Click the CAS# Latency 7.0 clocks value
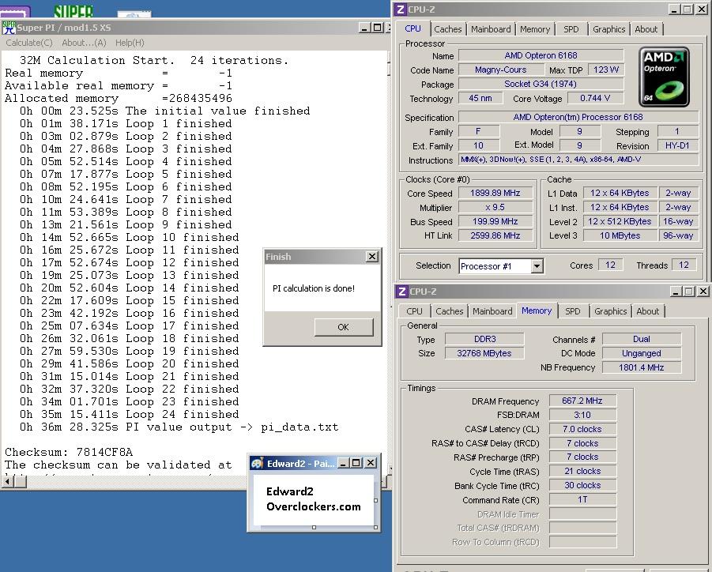The height and width of the screenshot is (572, 712). pyautogui.click(x=582, y=429)
